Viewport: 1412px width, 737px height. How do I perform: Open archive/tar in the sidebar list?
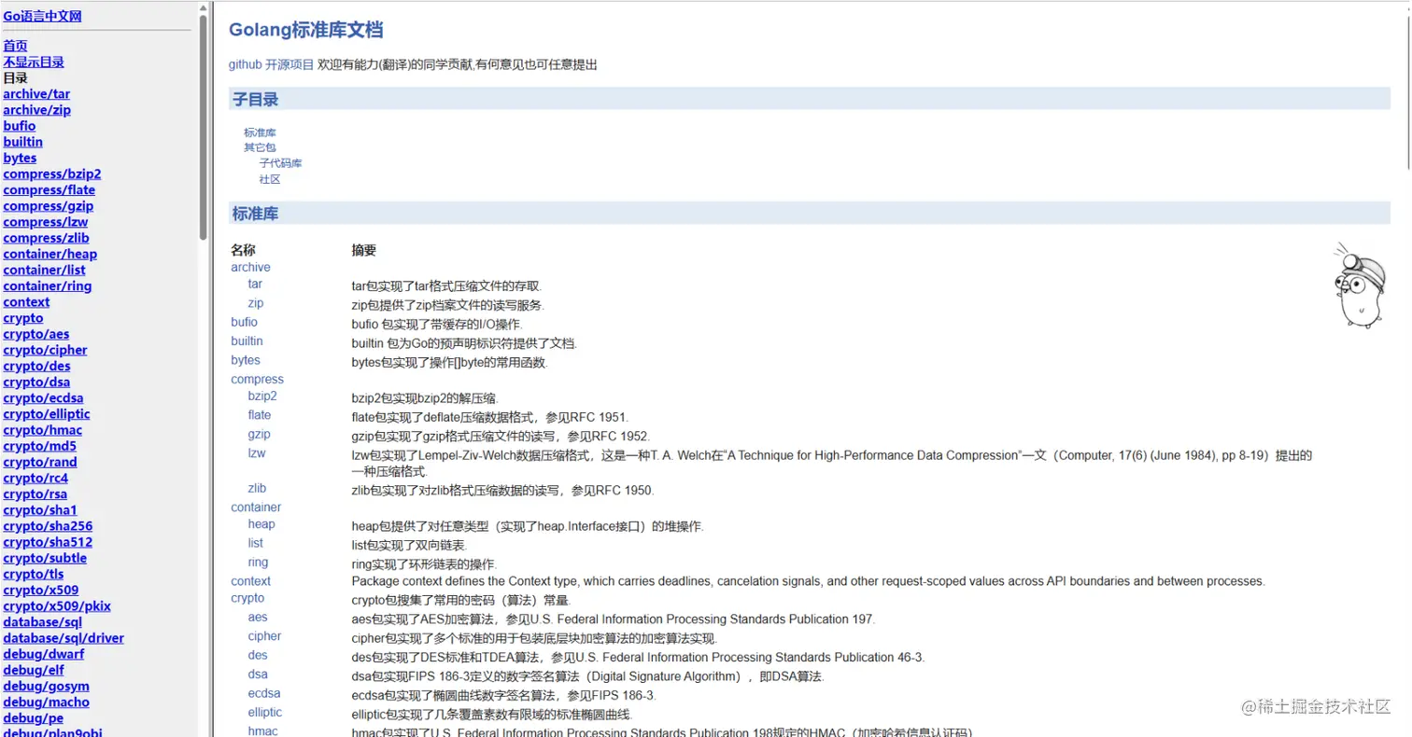click(36, 93)
